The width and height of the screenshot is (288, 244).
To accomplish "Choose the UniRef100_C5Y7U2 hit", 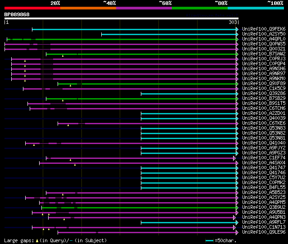I will pyautogui.click(x=264, y=178).
